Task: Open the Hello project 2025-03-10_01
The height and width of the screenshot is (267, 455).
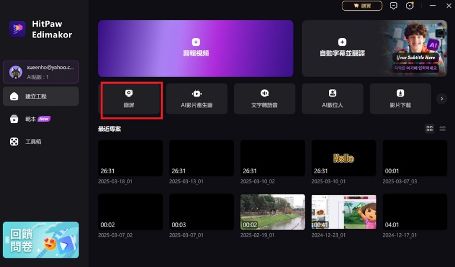Action: point(344,158)
